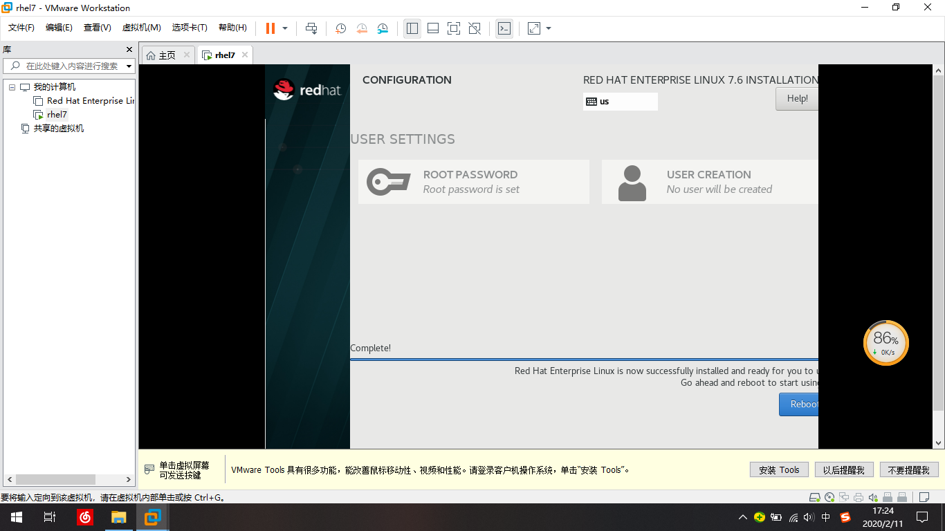Revert VM to previous snapshot
The width and height of the screenshot is (945, 531).
click(x=362, y=28)
